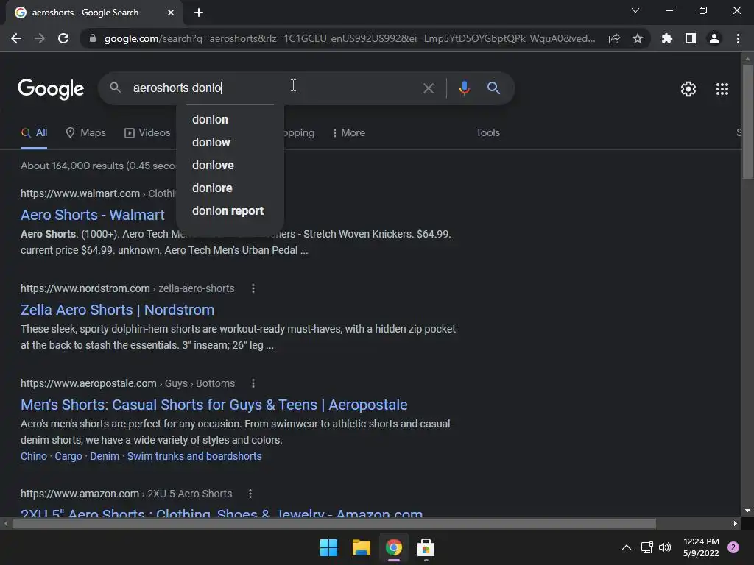This screenshot has height=565, width=754.
Task: Open the Google apps grid
Action: coord(722,89)
